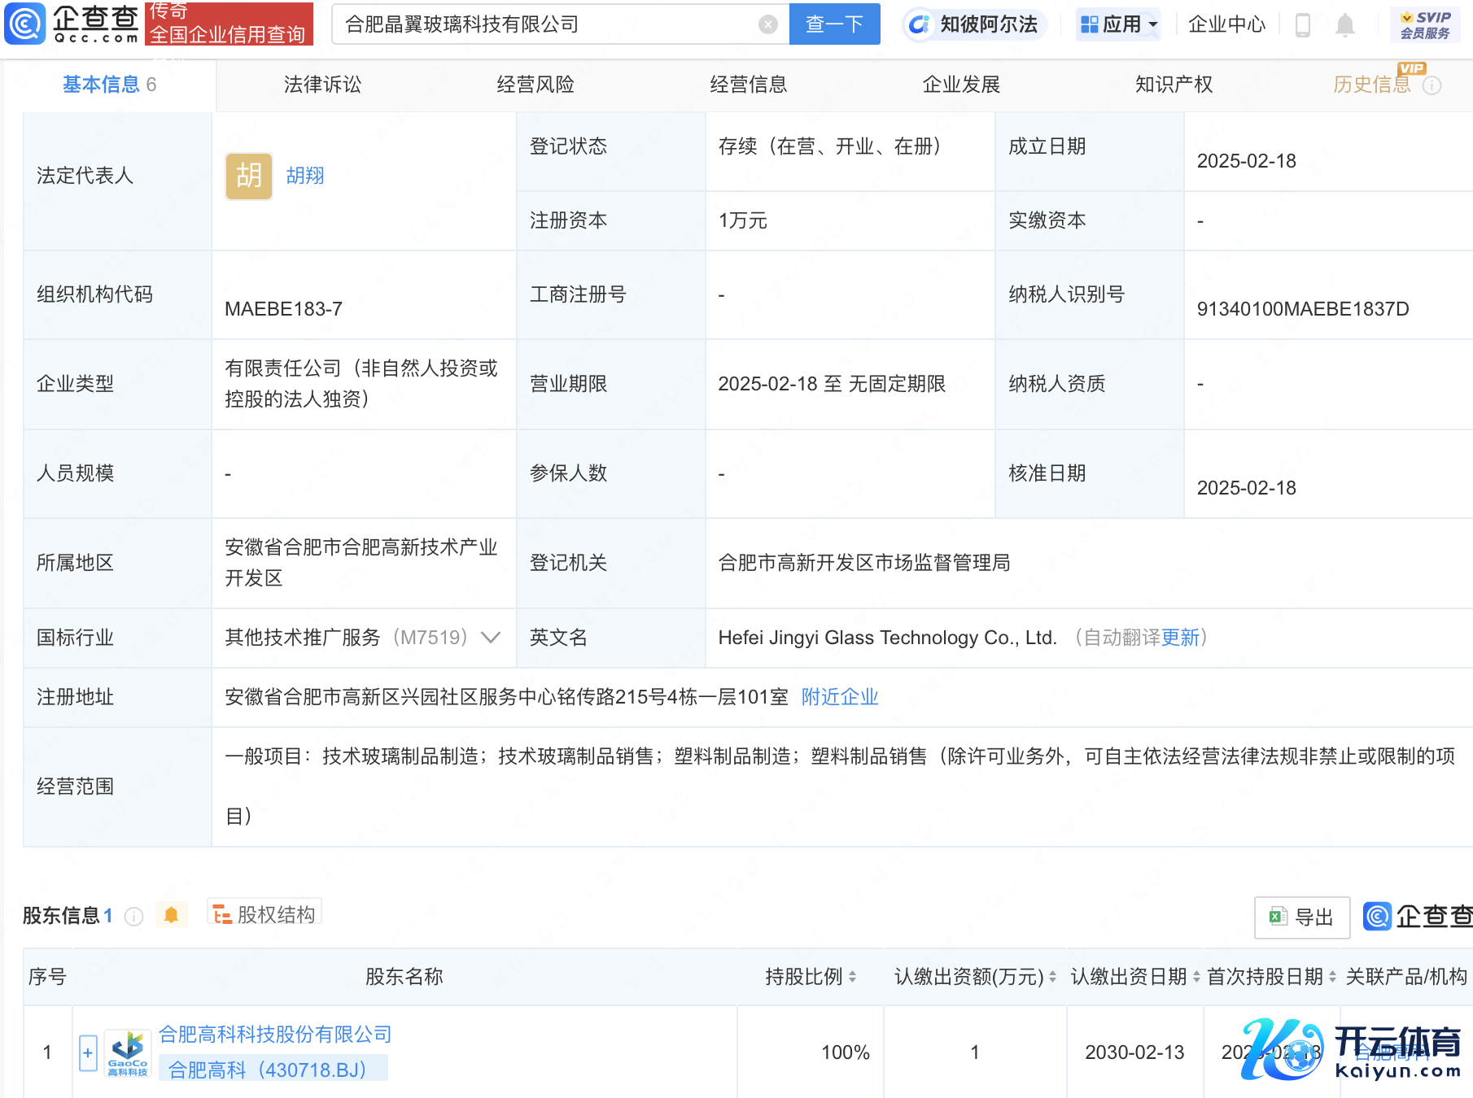Sort by 认缴出资额 column arrows
Image resolution: width=1473 pixels, height=1098 pixels.
pos(1052,977)
